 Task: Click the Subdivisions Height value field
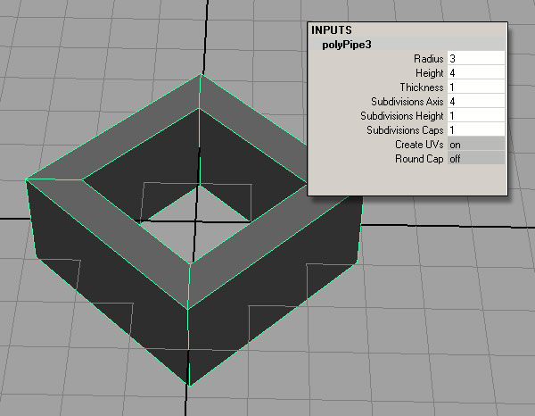pos(476,116)
